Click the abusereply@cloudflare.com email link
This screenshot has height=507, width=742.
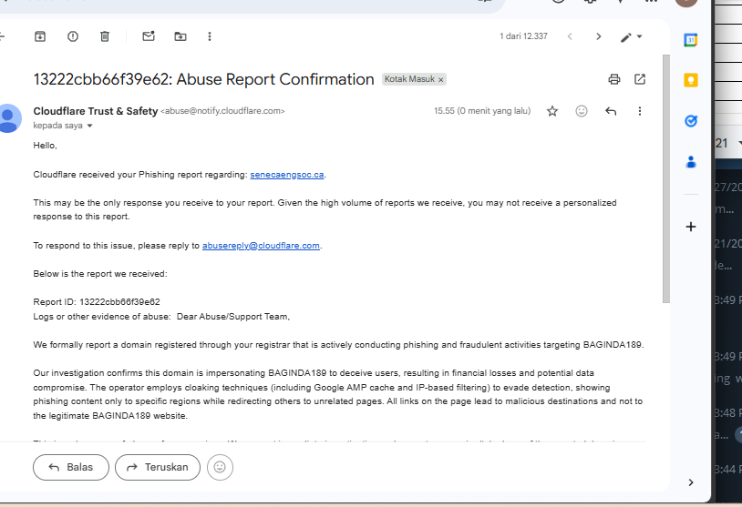pos(261,246)
